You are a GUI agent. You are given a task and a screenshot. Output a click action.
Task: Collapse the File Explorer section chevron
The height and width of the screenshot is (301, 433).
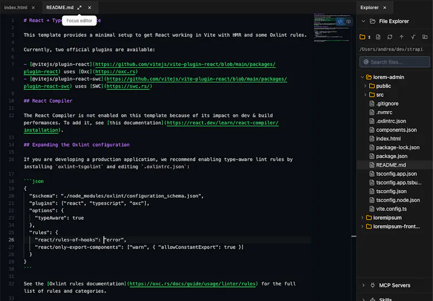363,21
